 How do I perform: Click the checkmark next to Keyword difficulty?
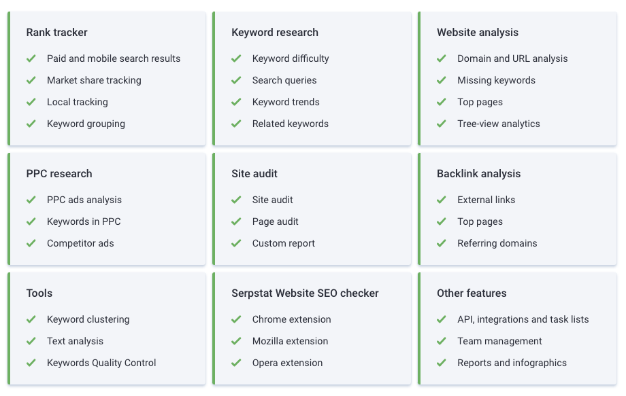[237, 58]
